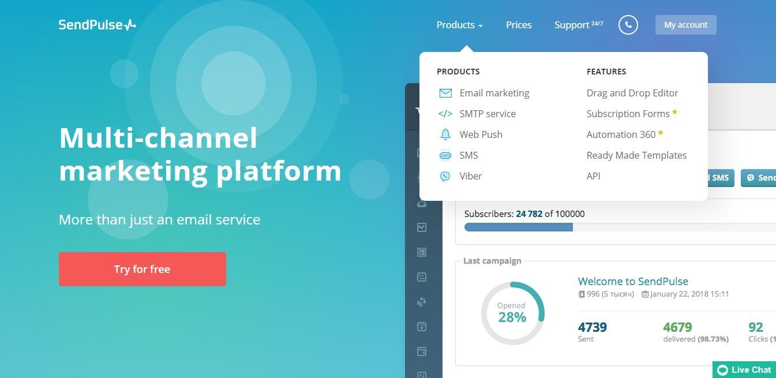Open the Prices page
776x378 pixels.
(x=519, y=25)
